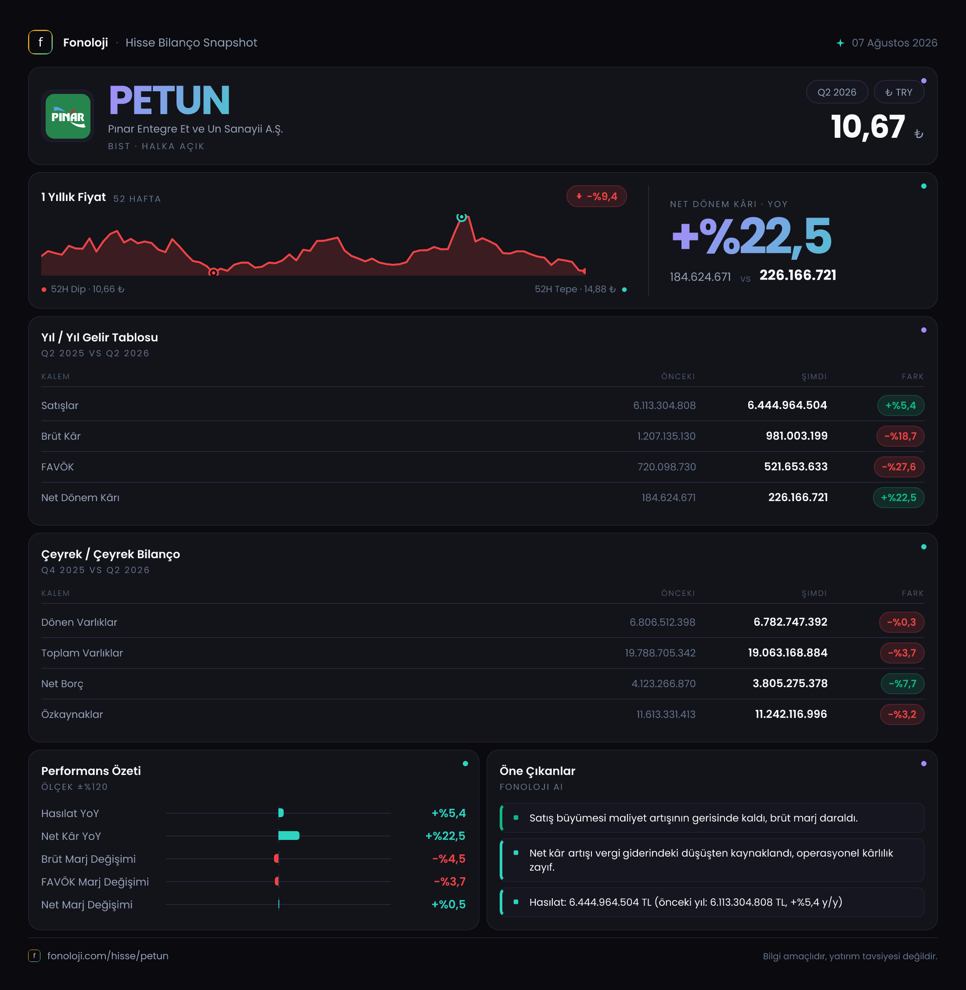Screen dimensions: 966x990
Task: Click the PETUN ticker title
Action: [x=169, y=100]
